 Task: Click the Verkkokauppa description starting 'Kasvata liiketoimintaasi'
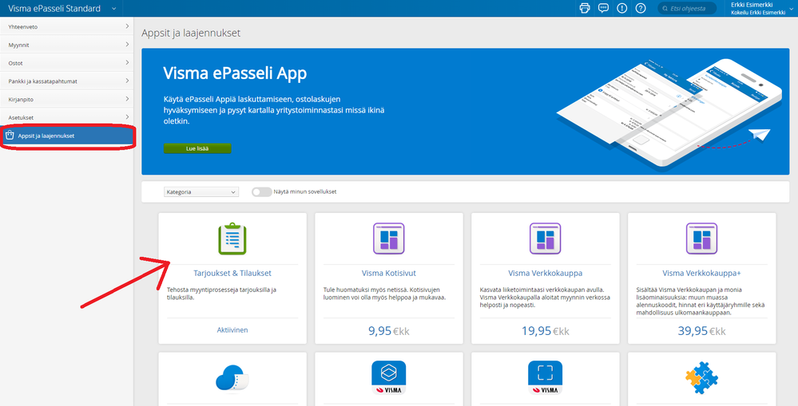(x=545, y=298)
